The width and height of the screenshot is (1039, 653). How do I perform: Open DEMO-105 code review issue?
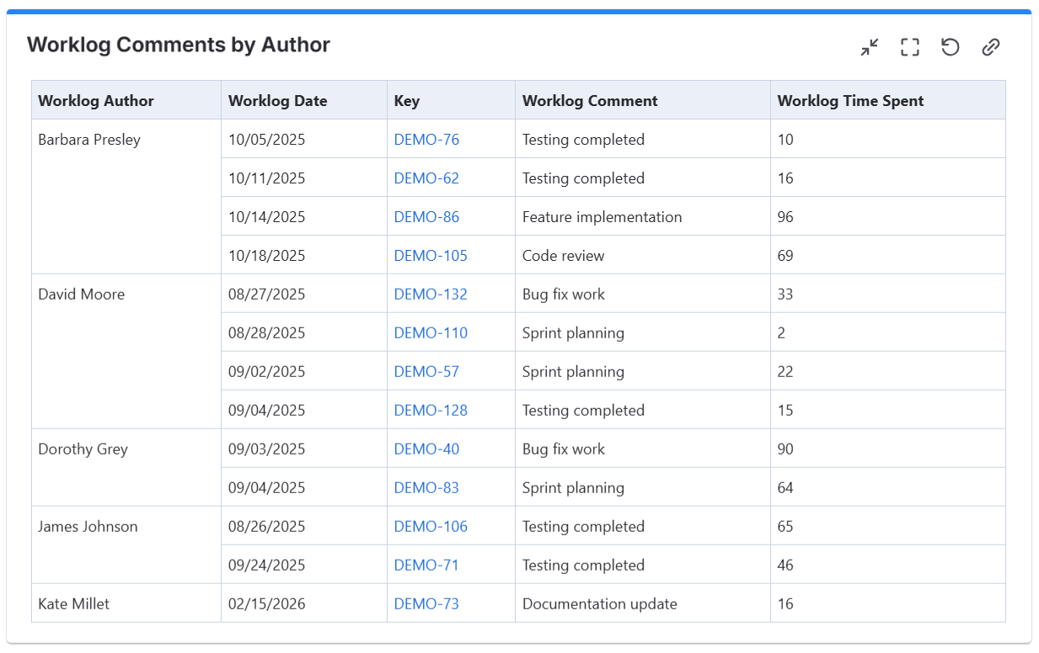click(431, 255)
